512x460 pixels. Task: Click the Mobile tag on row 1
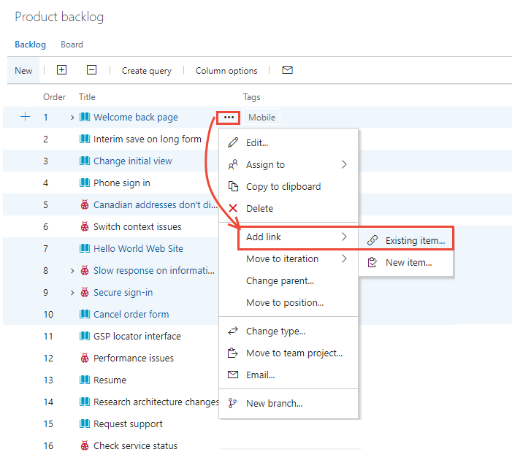coord(262,118)
